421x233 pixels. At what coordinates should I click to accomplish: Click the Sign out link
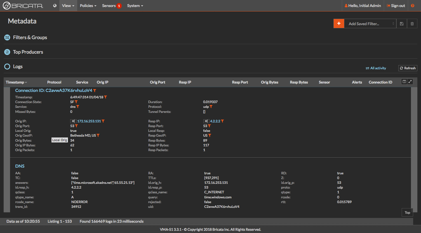396,6
